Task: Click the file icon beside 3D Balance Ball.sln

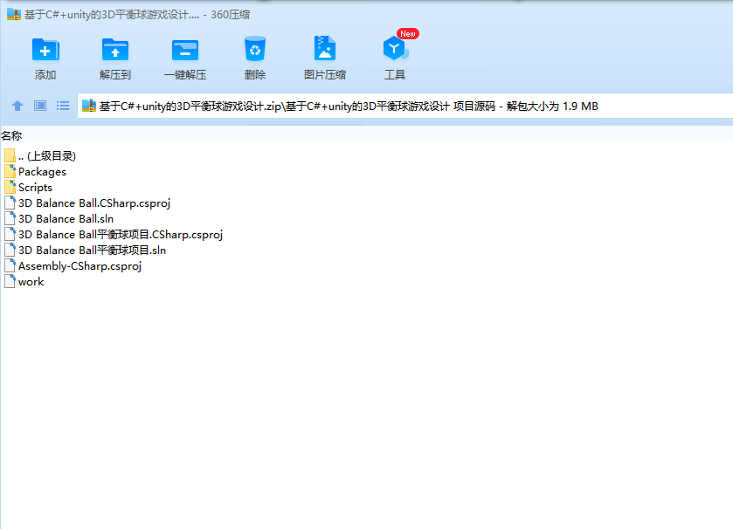Action: tap(10, 218)
